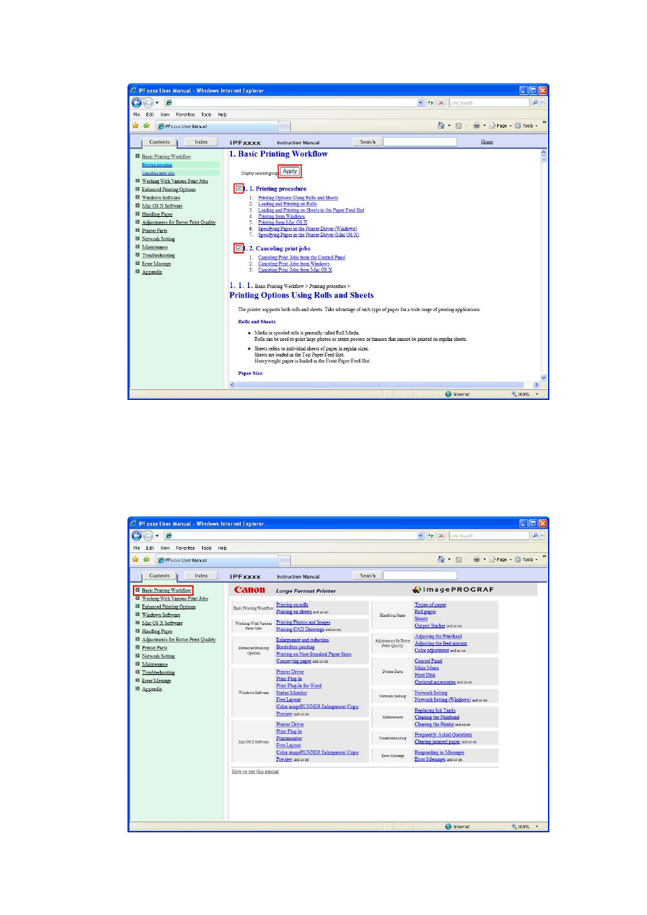Click Add to Favorites icon in Basic Printing Workflow window
647x915 pixels.
point(146,125)
